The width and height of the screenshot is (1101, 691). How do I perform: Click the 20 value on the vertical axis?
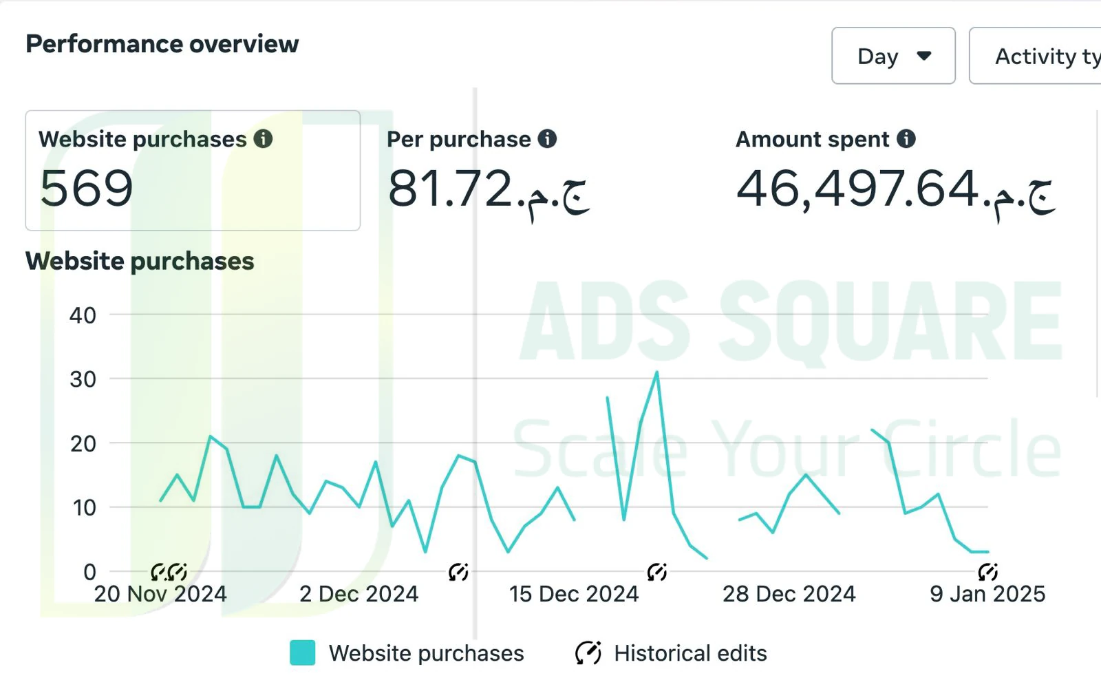coord(83,444)
